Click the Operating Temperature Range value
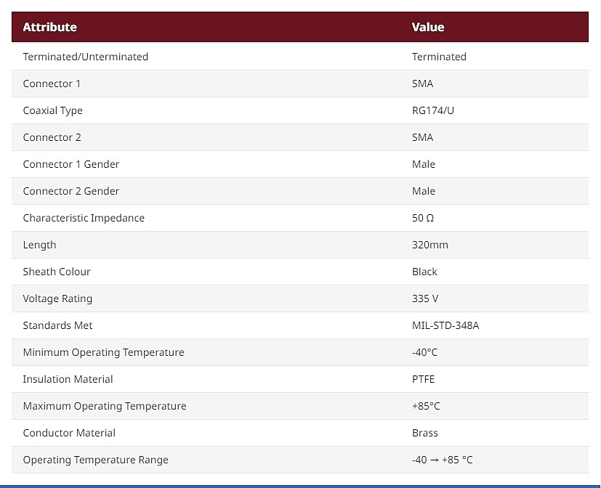Viewport: 601px width, 488px height. point(443,460)
